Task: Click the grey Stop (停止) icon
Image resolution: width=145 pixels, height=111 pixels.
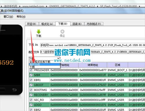Action: [x=62, y=32]
